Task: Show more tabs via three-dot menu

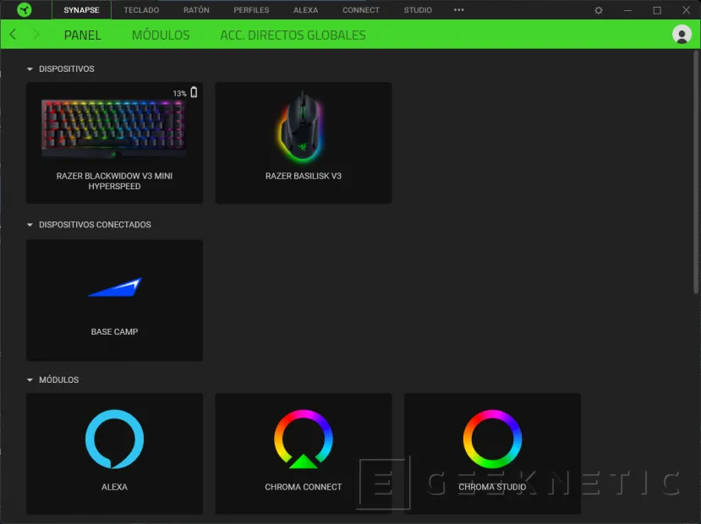Action: point(458,10)
